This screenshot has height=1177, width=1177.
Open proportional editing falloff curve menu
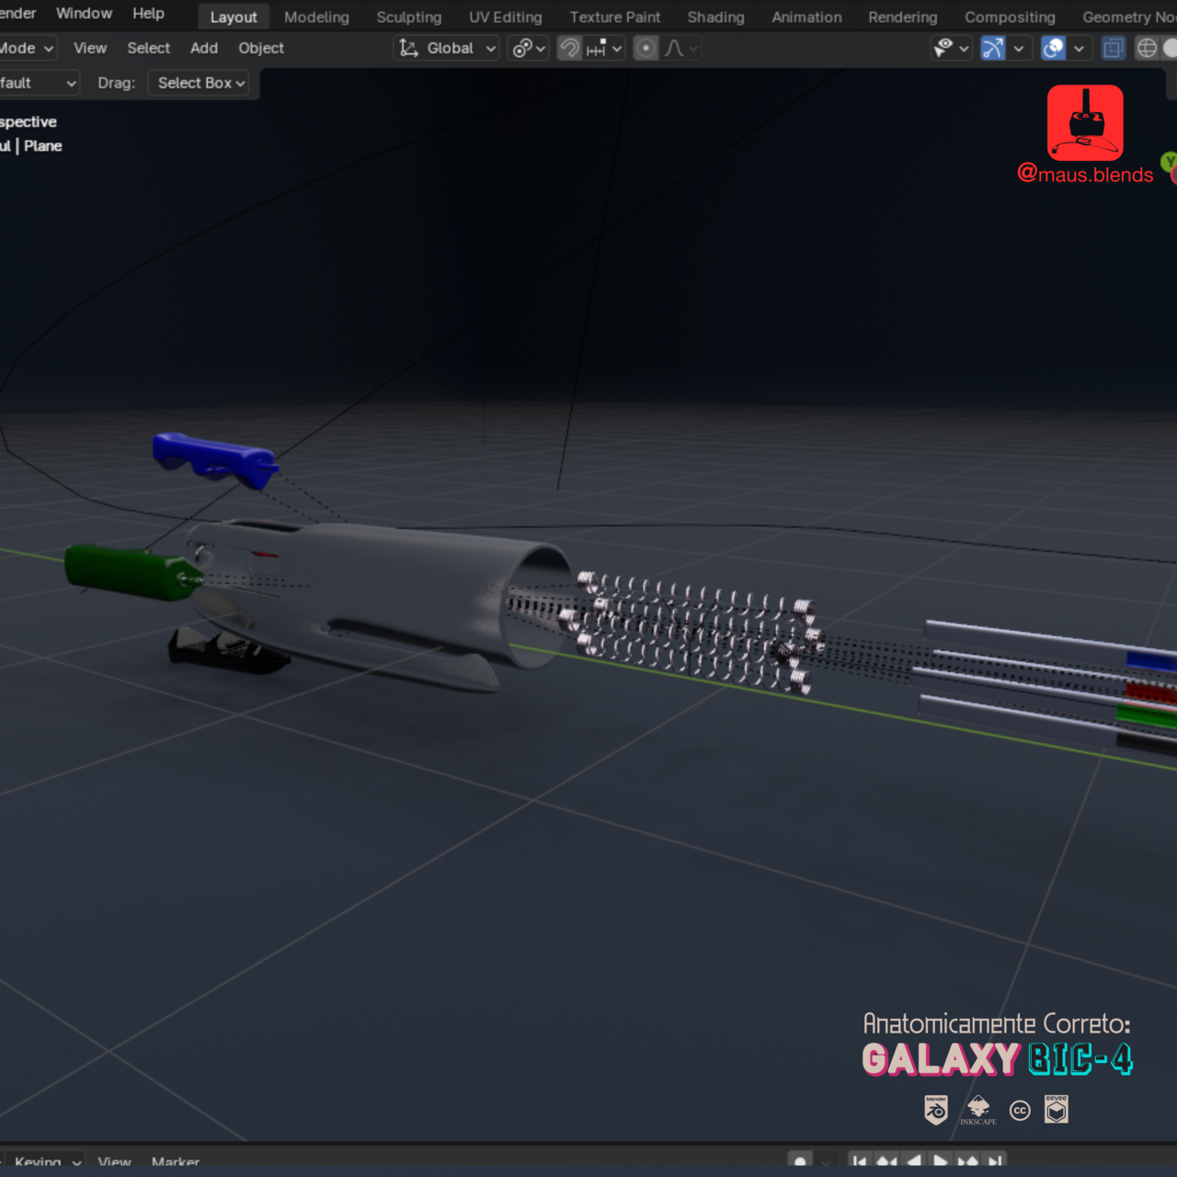[x=681, y=48]
